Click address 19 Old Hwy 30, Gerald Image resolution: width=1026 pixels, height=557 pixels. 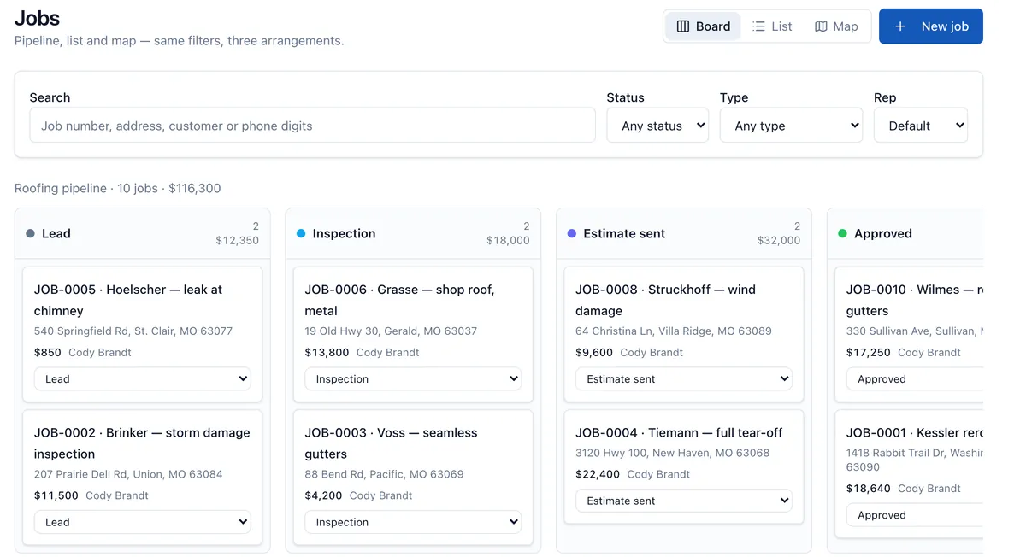click(391, 331)
